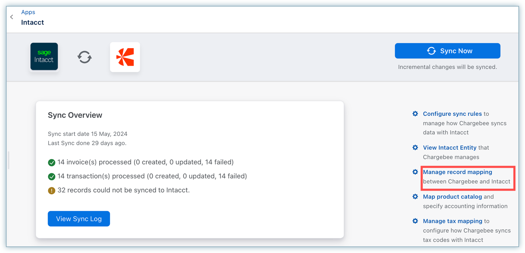Click the Chargebee logo tile
The width and height of the screenshot is (525, 253).
125,57
